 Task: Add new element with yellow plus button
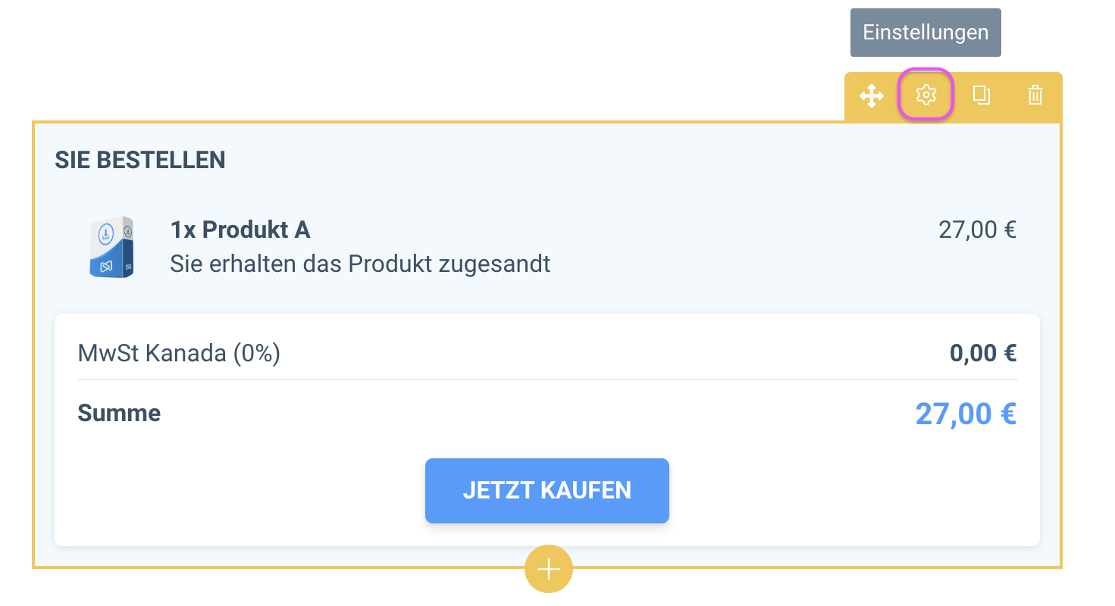pos(548,569)
